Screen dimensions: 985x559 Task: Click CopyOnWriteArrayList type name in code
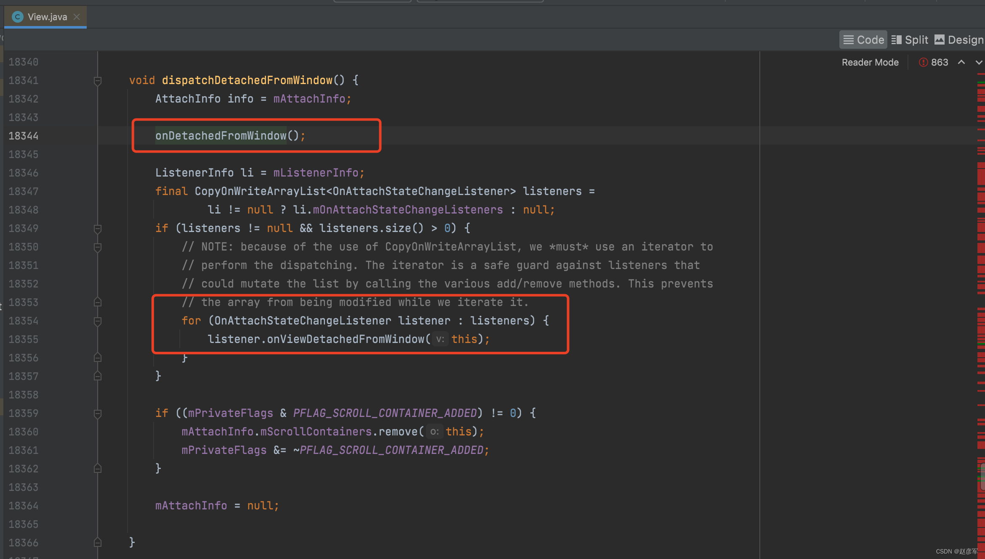pos(260,191)
